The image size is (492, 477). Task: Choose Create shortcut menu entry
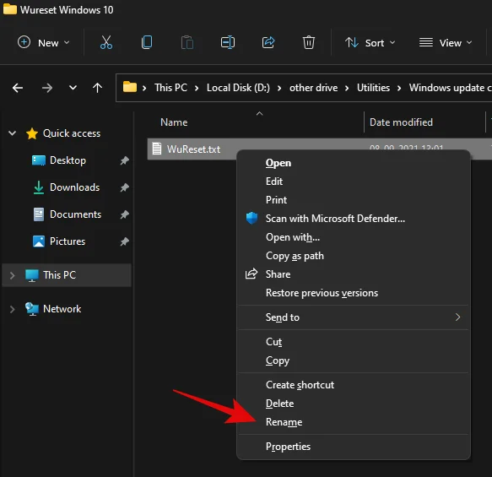(353, 385)
